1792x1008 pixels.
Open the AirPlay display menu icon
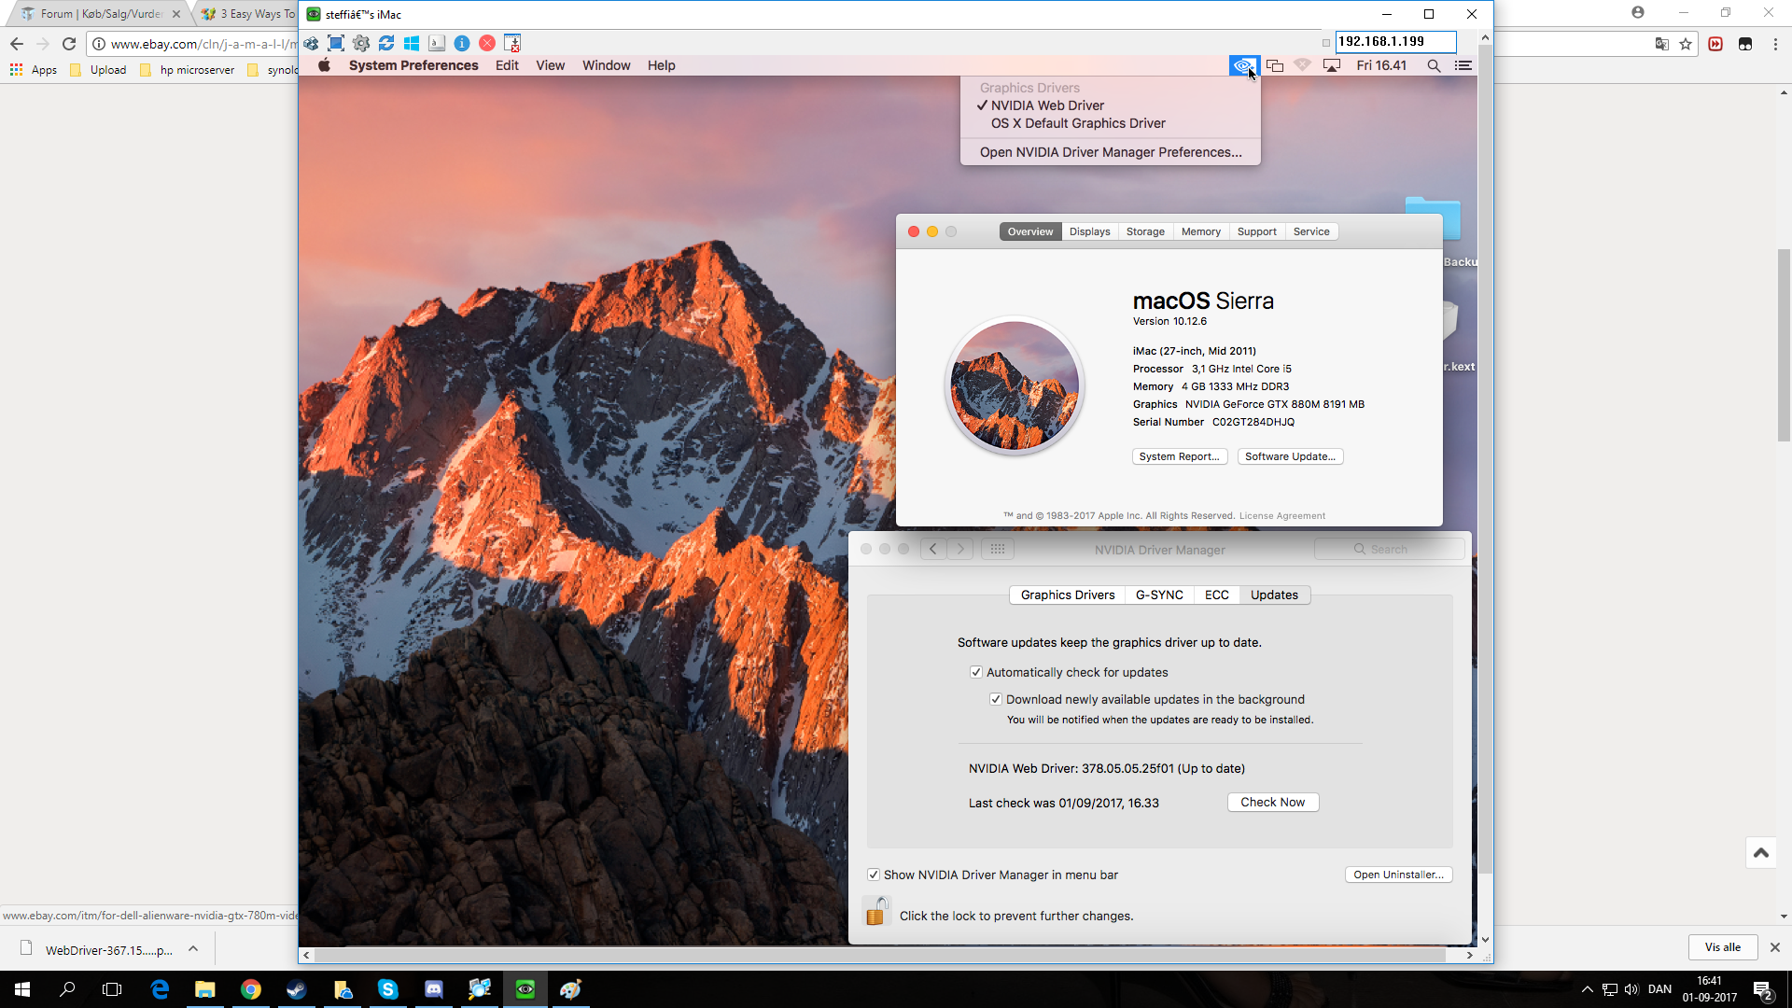tap(1332, 65)
